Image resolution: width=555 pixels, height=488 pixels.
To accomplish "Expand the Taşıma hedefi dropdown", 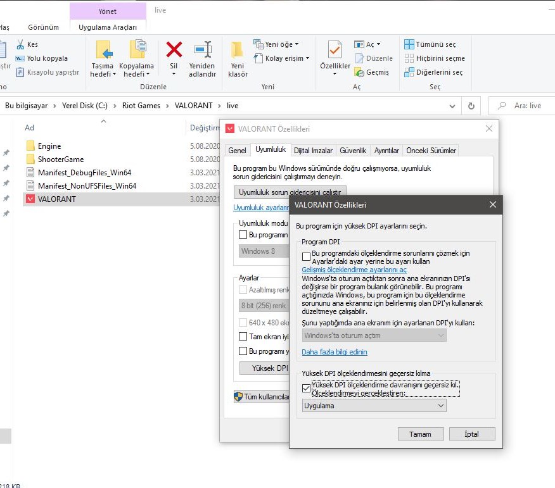I will pos(102,74).
